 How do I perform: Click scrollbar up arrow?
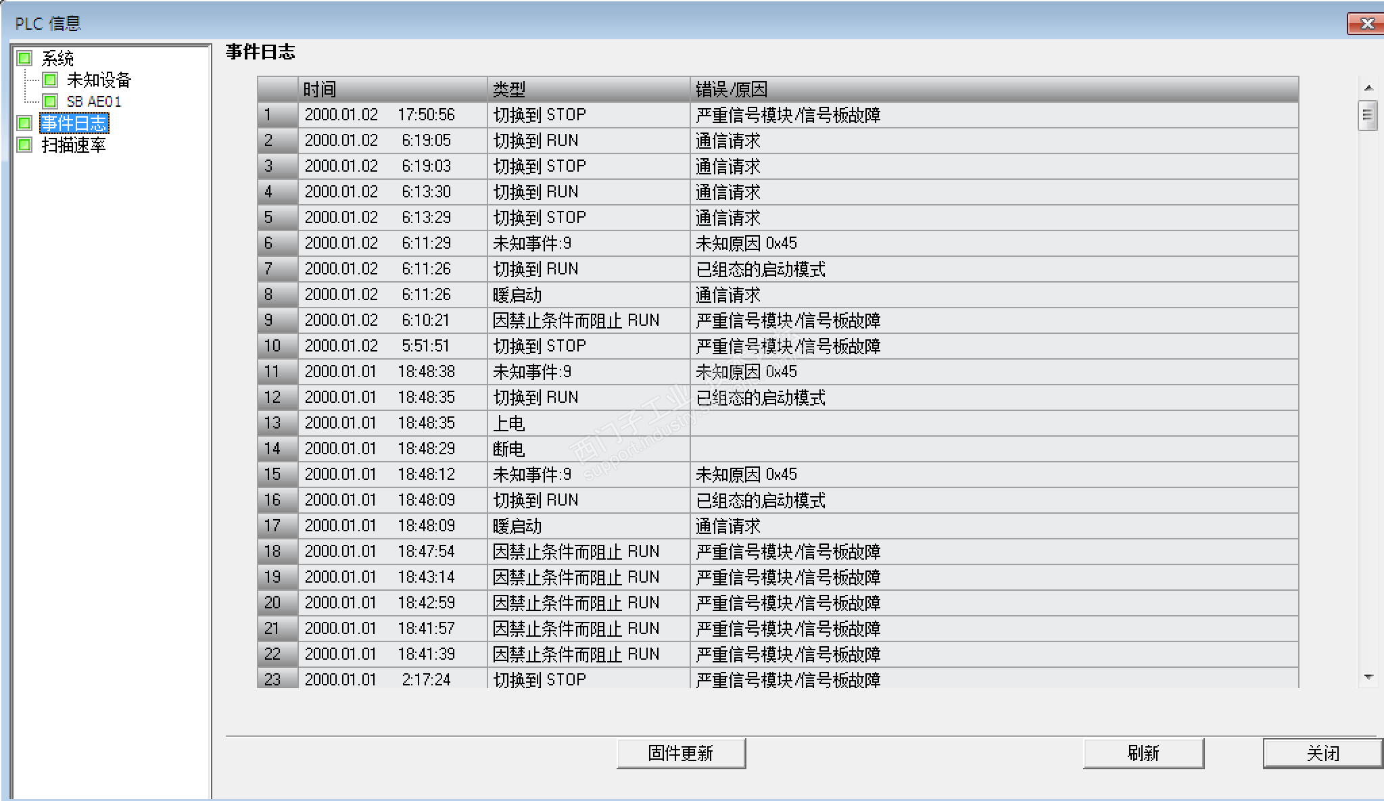pos(1368,88)
